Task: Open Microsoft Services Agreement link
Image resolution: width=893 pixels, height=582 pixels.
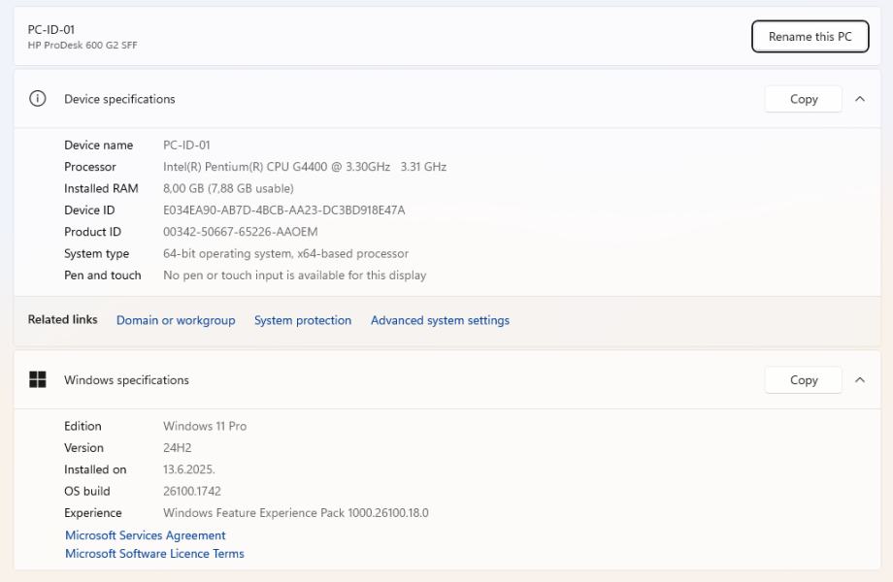Action: pos(146,535)
